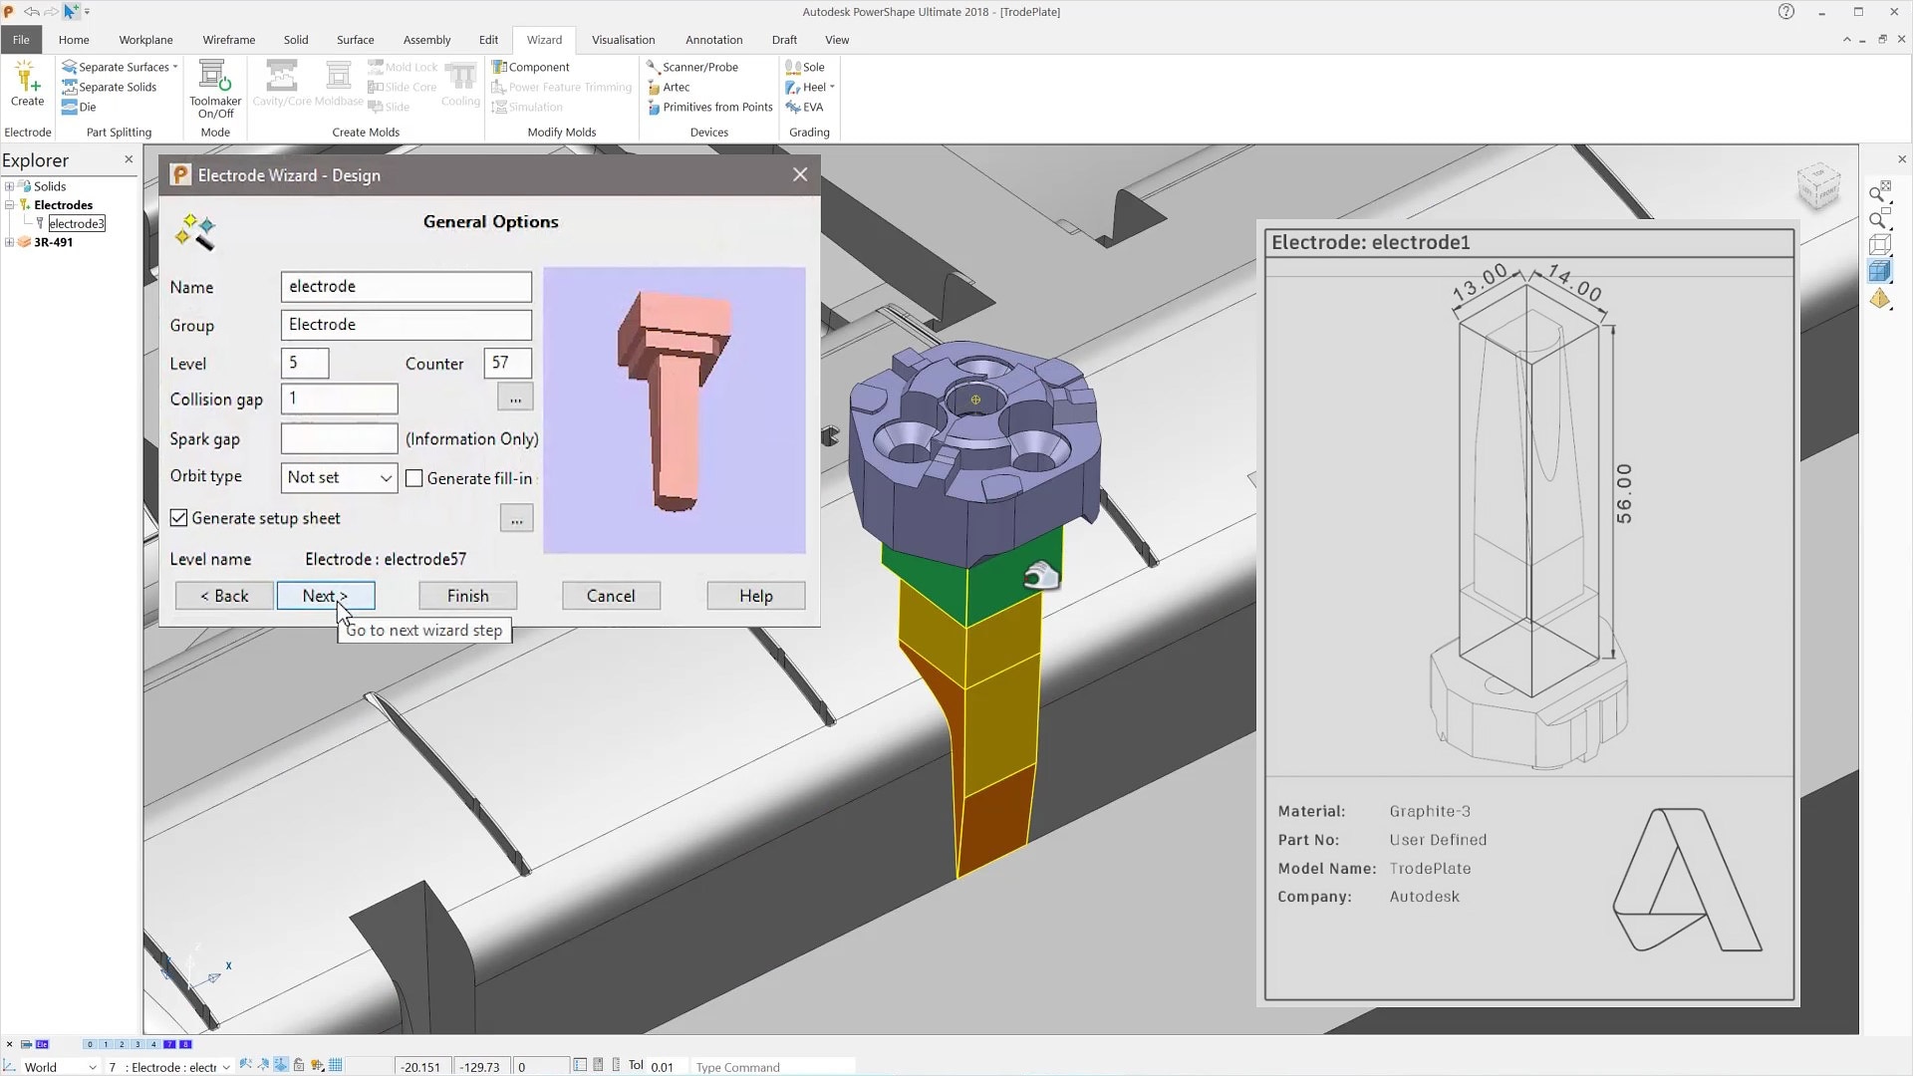Screen dimensions: 1913x1076
Task: Click the Finish button
Action: [467, 596]
